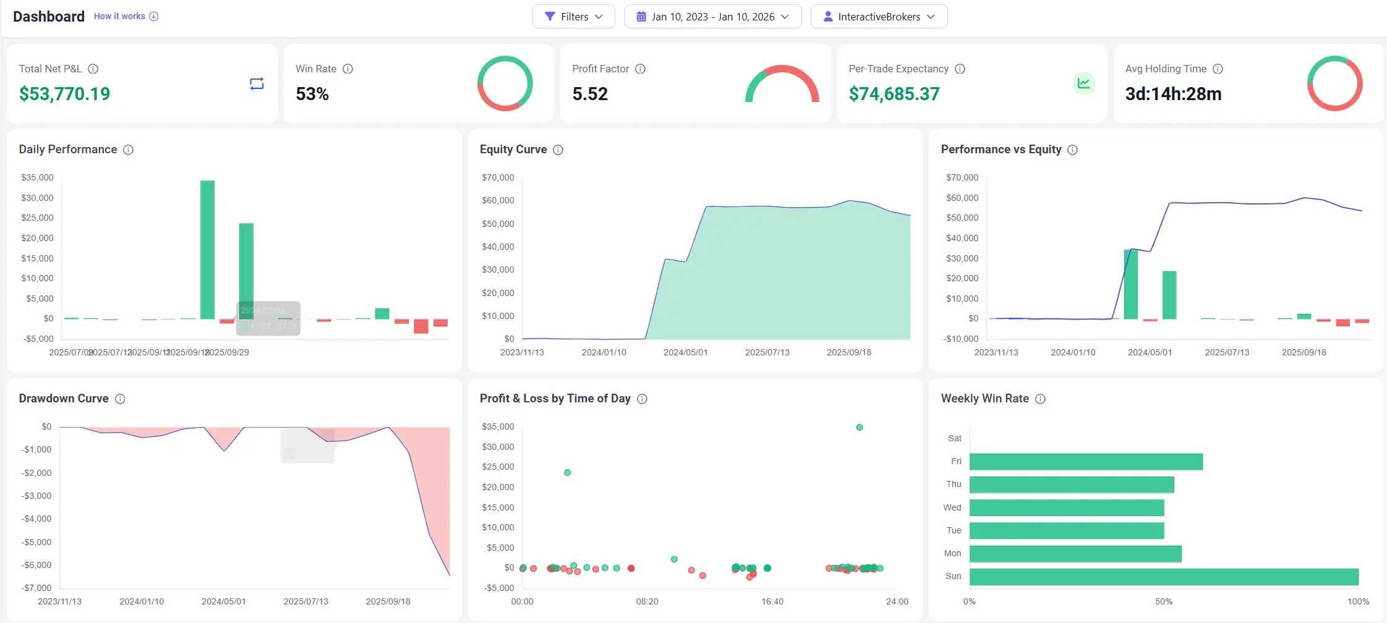This screenshot has height=623, width=1387.
Task: Click the filter funnel icon in the toolbar
Action: click(x=549, y=17)
